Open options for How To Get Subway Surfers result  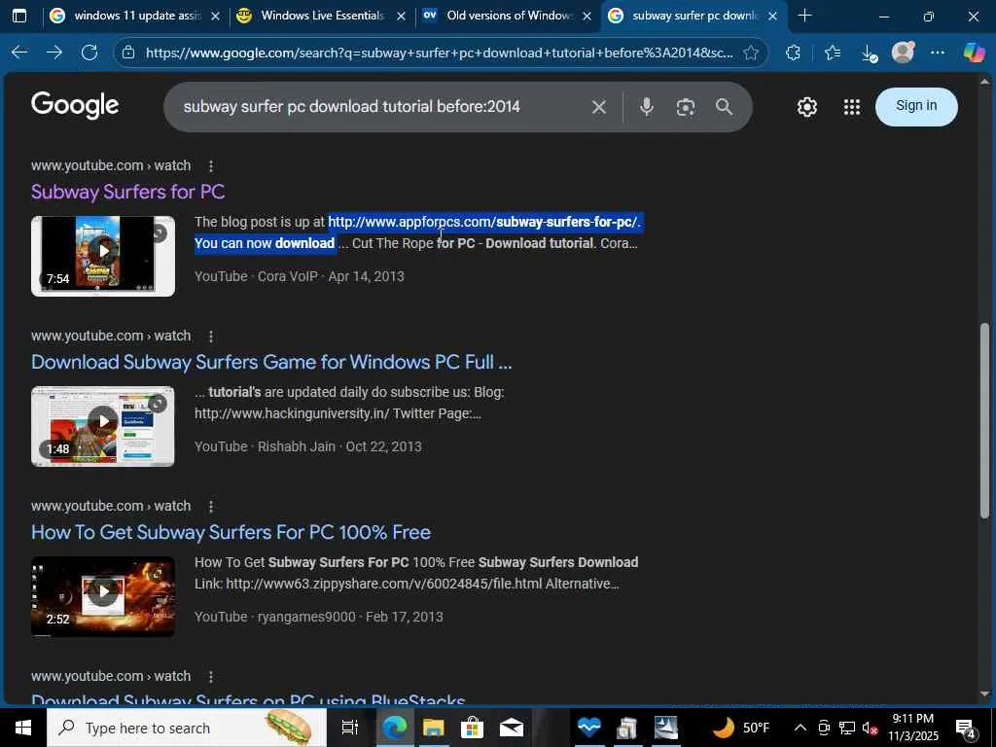(x=211, y=506)
